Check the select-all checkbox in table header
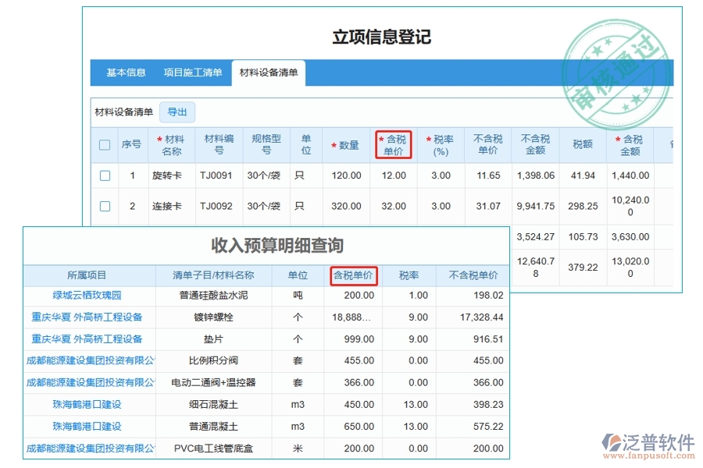The image size is (703, 468). click(x=106, y=144)
